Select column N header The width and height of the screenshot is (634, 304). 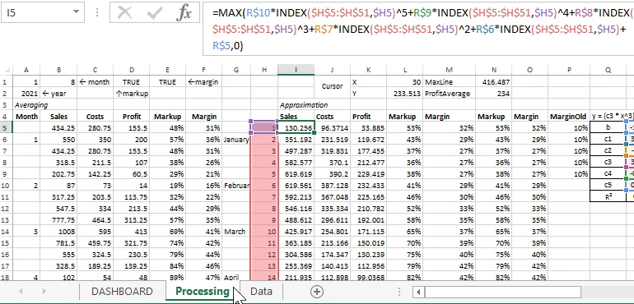coord(493,70)
